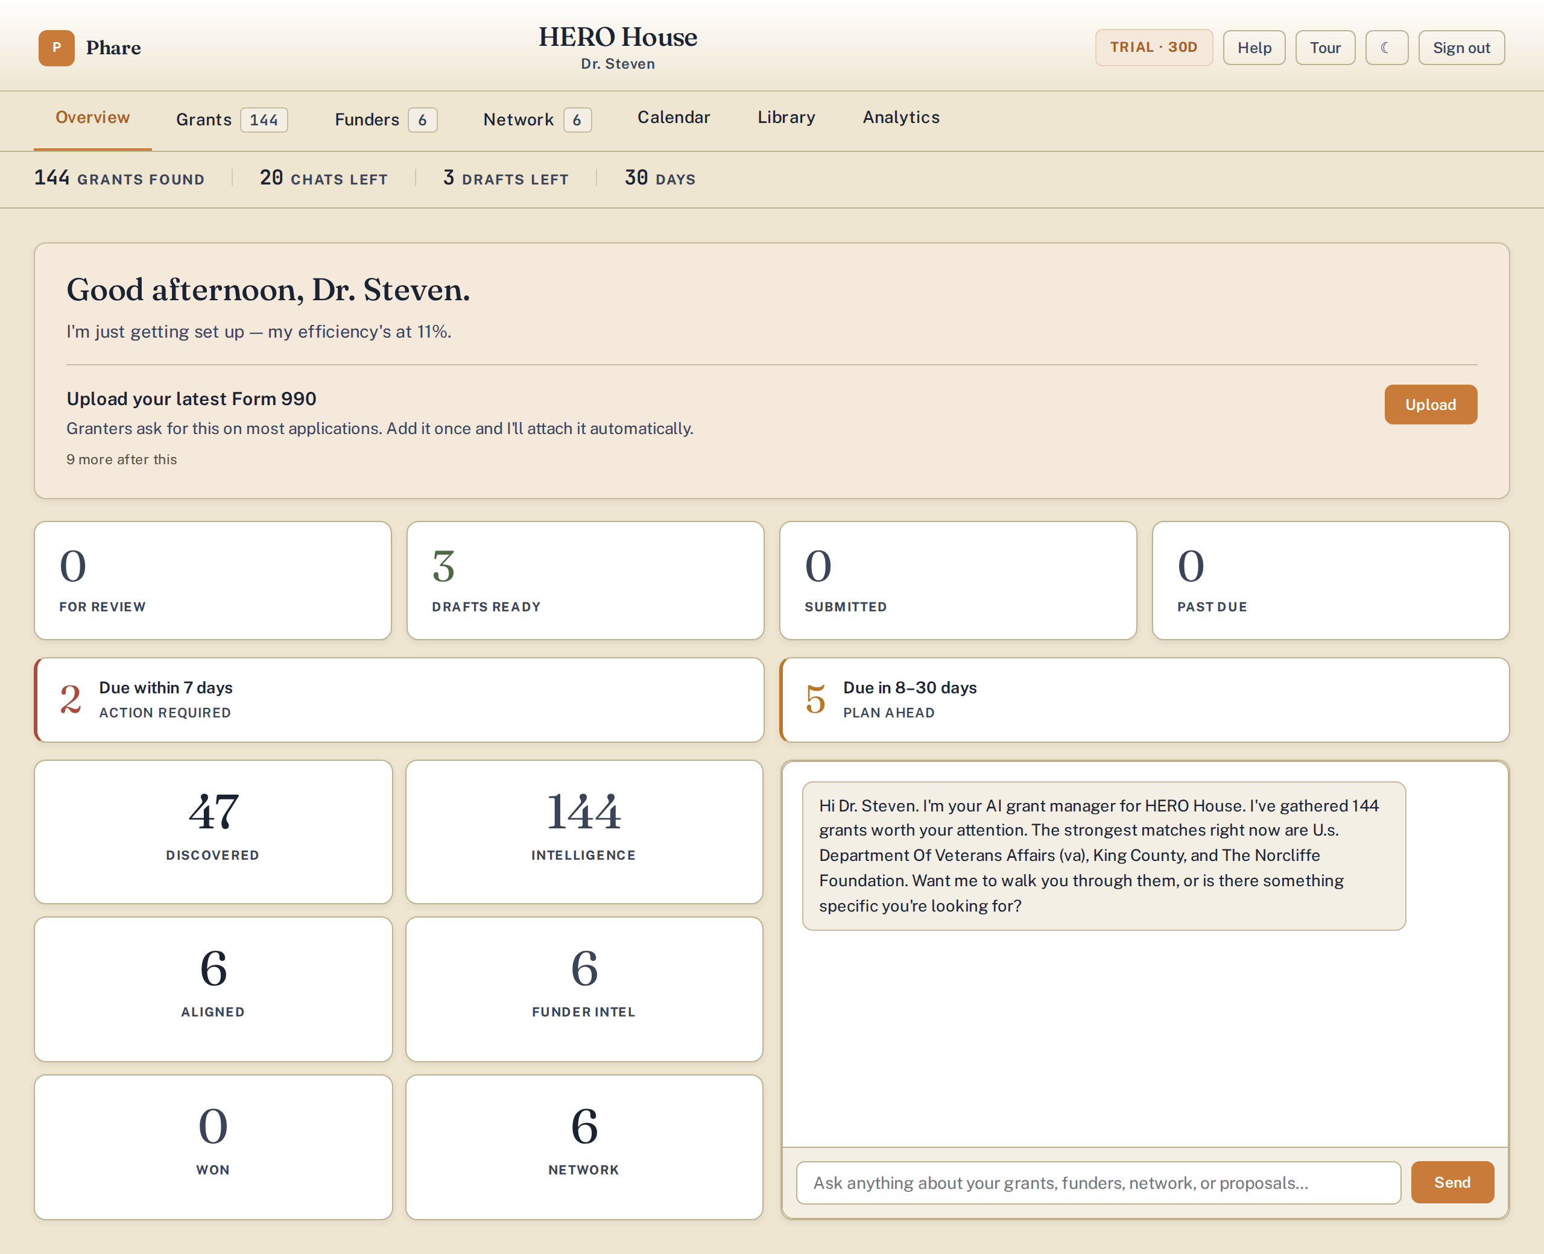Send the chat message
The image size is (1544, 1254).
point(1452,1182)
